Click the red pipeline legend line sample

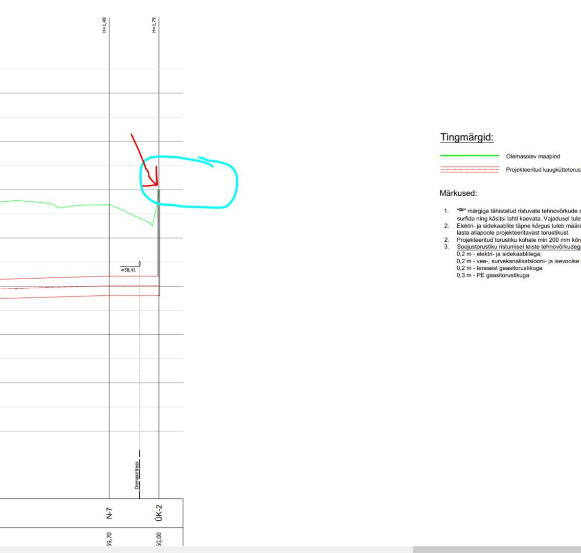[x=470, y=170]
